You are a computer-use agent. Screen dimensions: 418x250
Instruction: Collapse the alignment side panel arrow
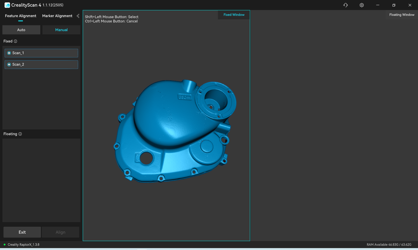coord(78,16)
